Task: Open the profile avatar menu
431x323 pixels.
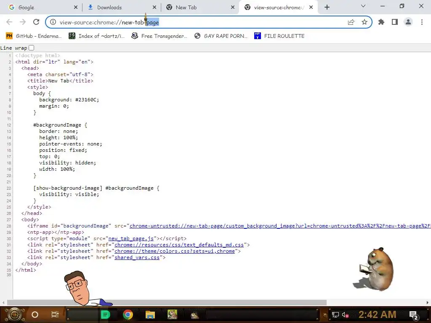Action: [408, 22]
